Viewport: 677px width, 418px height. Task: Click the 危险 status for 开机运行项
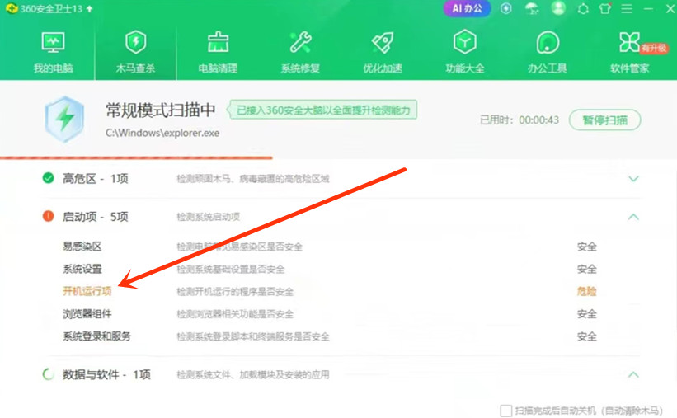[587, 292]
